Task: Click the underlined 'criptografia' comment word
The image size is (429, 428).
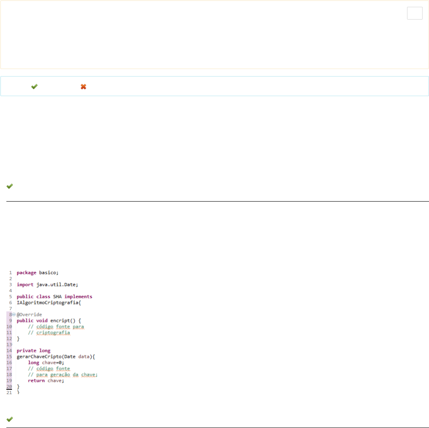Action: 53,332
